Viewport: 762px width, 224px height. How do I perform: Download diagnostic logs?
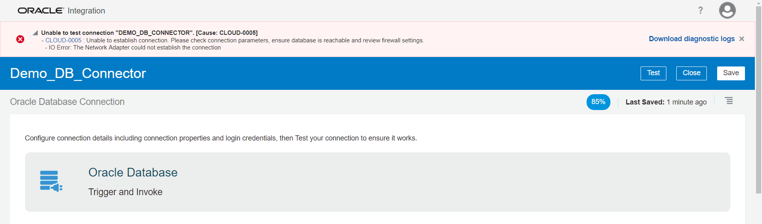pyautogui.click(x=691, y=39)
